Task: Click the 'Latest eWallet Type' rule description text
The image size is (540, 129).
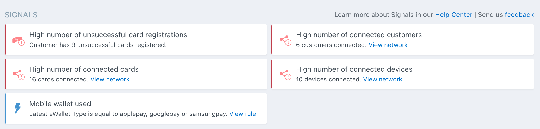Action: click(x=128, y=114)
